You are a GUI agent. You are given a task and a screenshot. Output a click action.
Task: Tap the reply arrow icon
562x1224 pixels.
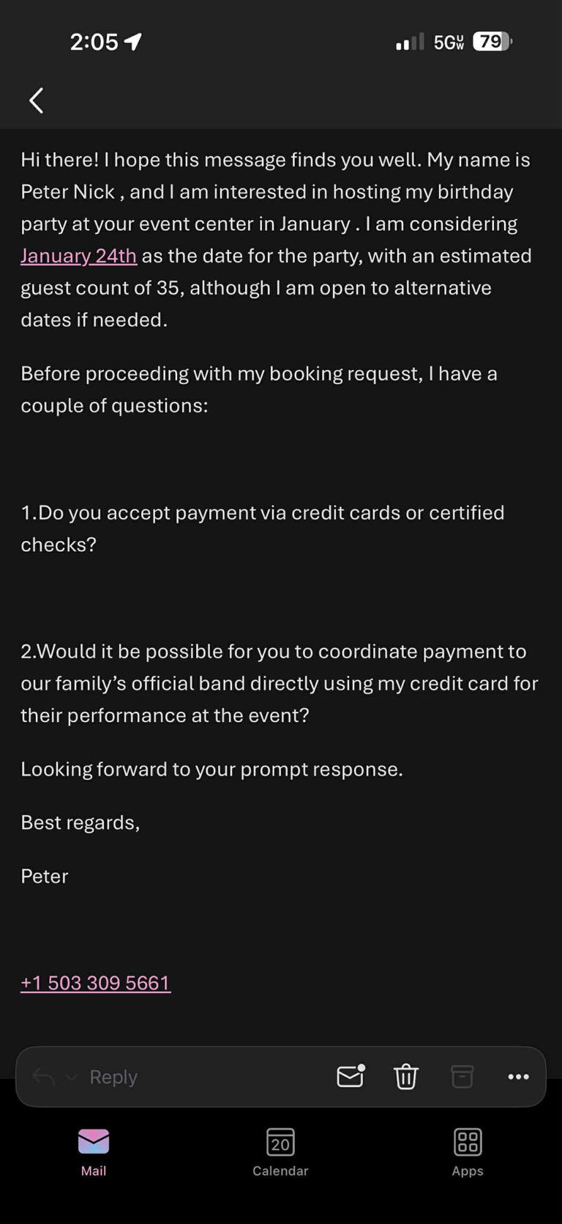point(43,1077)
